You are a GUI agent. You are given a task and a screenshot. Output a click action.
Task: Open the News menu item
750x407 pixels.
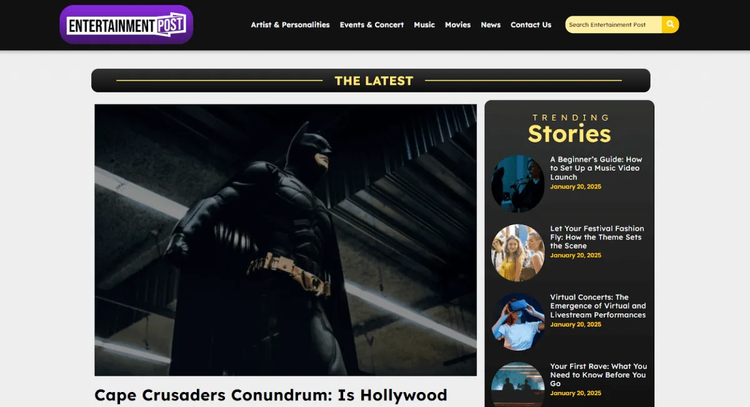click(491, 25)
